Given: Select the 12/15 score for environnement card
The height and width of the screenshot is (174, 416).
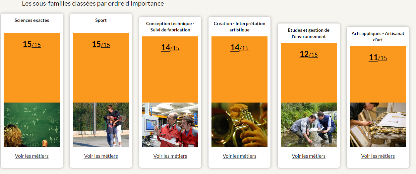Looking at the screenshot, I should pos(309,54).
